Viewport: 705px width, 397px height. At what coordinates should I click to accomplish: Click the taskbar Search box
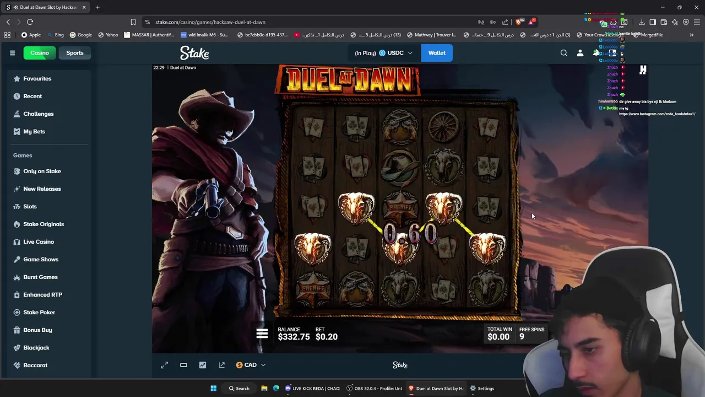[239, 388]
